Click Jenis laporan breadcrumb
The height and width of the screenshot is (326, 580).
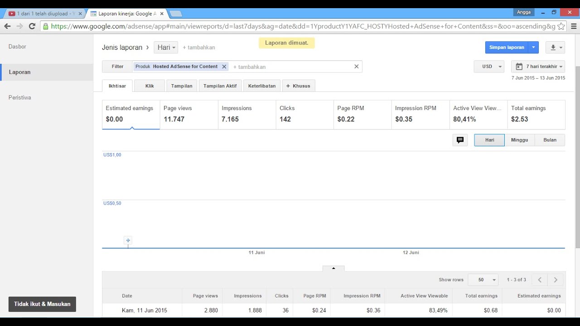122,48
